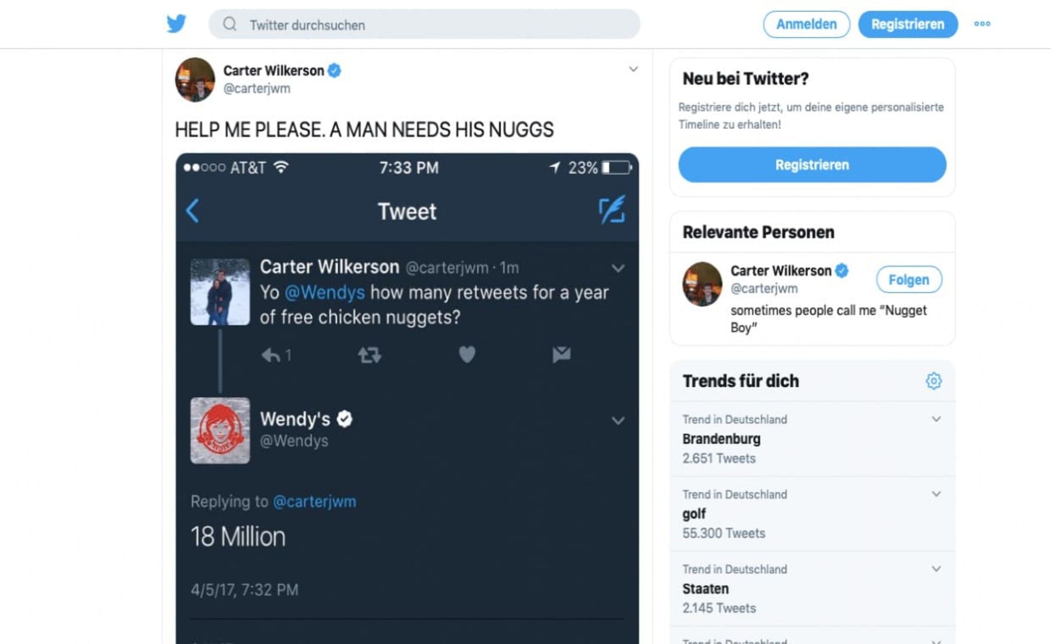Follow Carter Wilkerson with Folgen button
The image size is (1051, 644).
908,280
